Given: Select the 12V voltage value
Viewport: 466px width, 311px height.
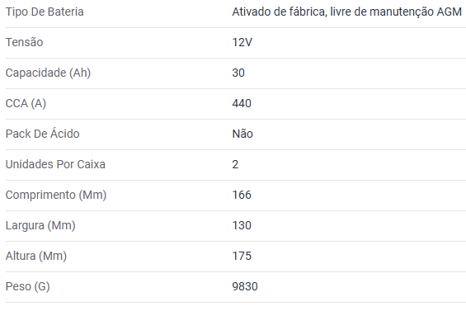Looking at the screenshot, I should click(242, 42).
